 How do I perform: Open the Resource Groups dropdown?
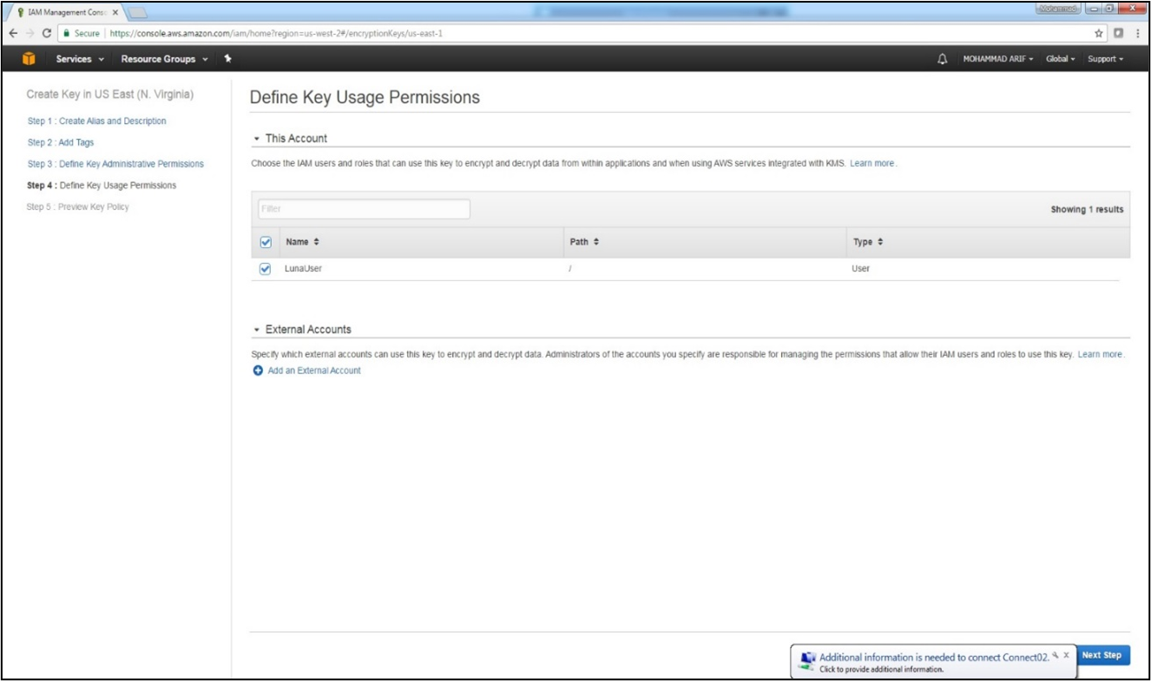164,59
